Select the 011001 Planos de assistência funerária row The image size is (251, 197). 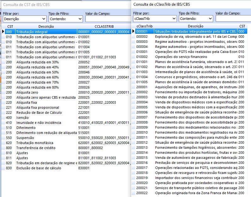[x=196, y=62]
